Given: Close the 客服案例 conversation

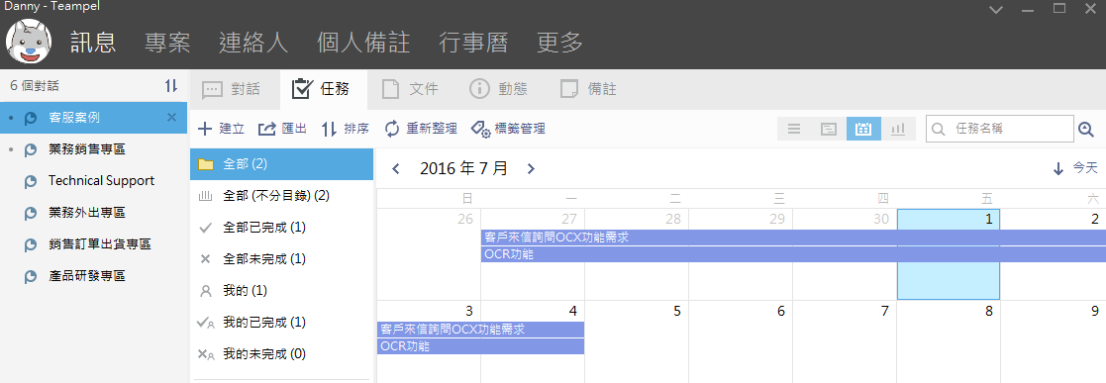Looking at the screenshot, I should click(x=171, y=118).
